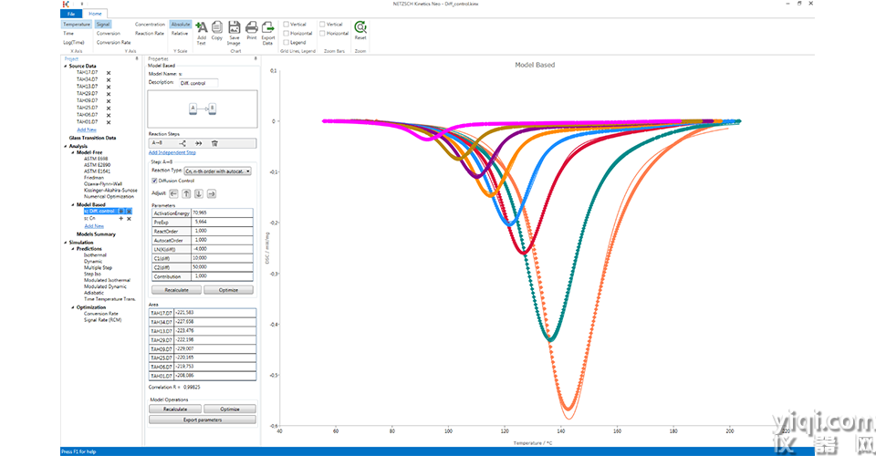
Task: Click Export parameters button
Action: coord(203,420)
